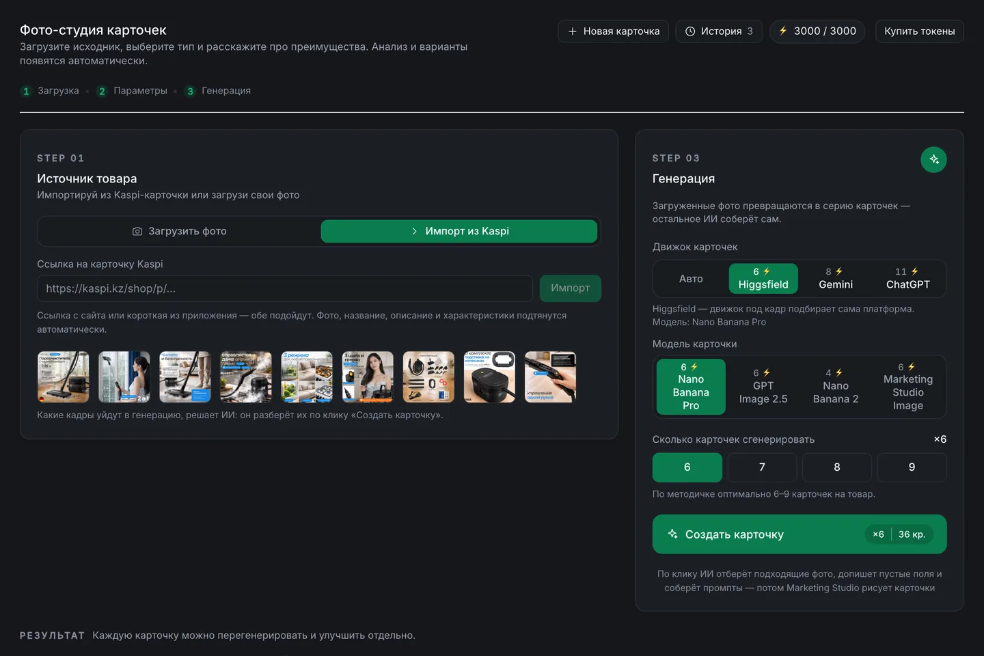Switch the card engine to Gemini
The height and width of the screenshot is (656, 984).
pyautogui.click(x=836, y=279)
